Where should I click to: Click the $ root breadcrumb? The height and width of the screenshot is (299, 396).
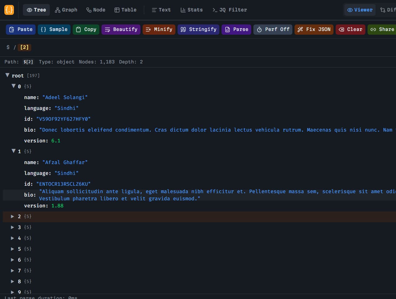click(8, 47)
